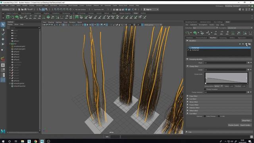Open the Windows menu in main menu bar

39,5
